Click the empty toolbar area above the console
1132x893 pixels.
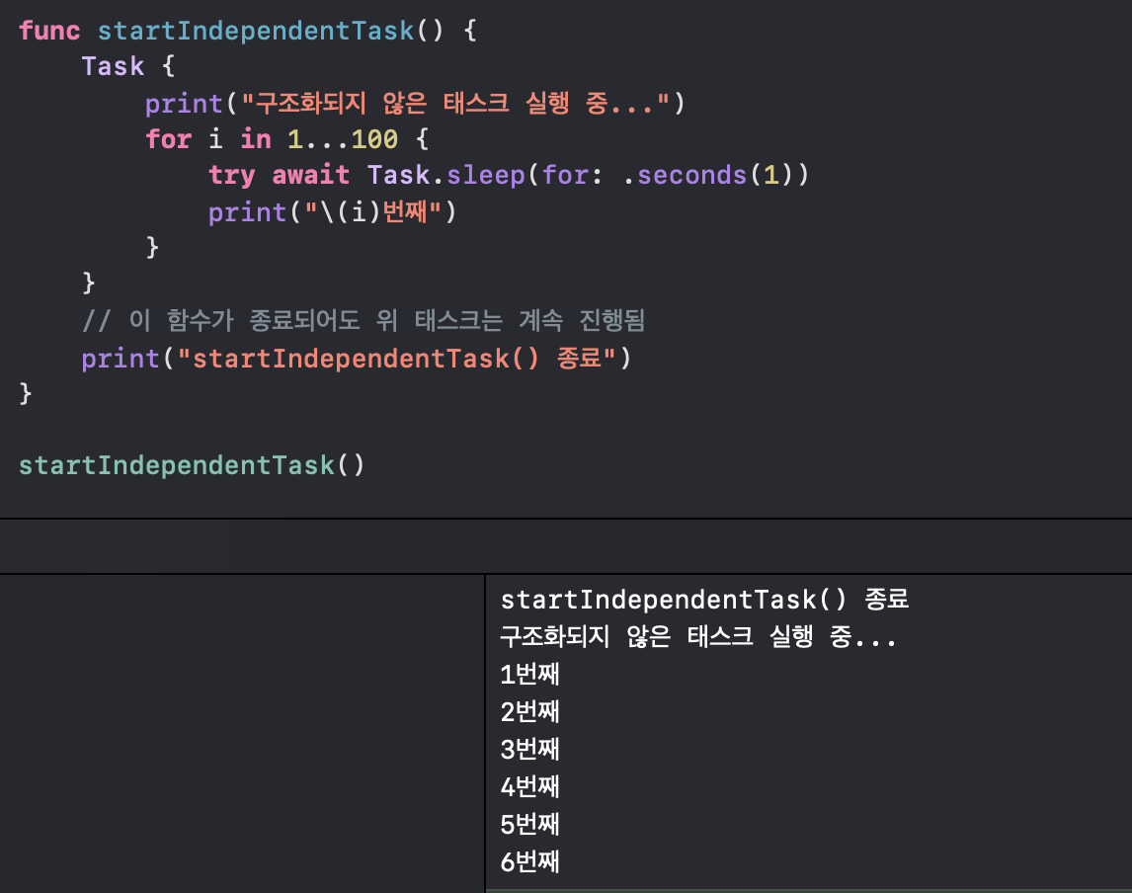click(x=566, y=544)
